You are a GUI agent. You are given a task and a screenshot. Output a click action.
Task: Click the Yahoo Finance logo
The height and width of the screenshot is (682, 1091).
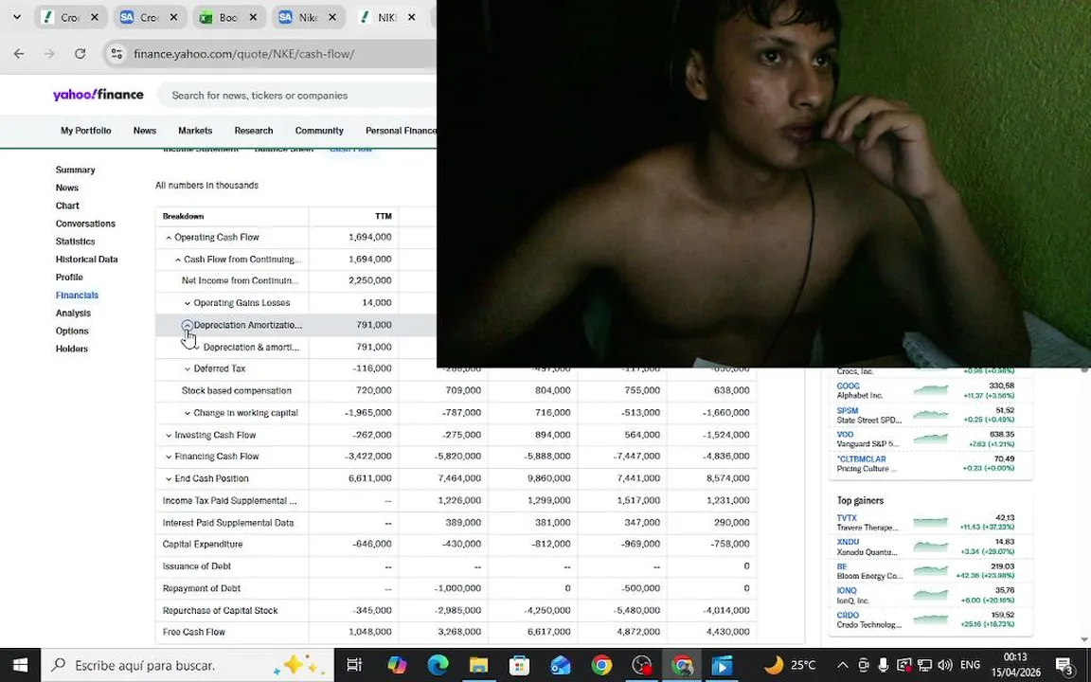coord(98,95)
